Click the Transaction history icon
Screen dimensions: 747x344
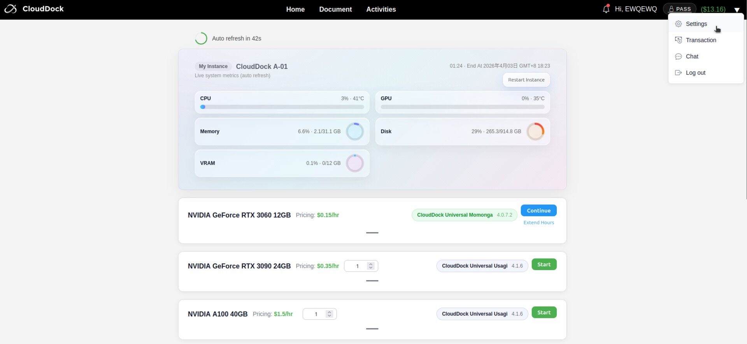point(678,40)
